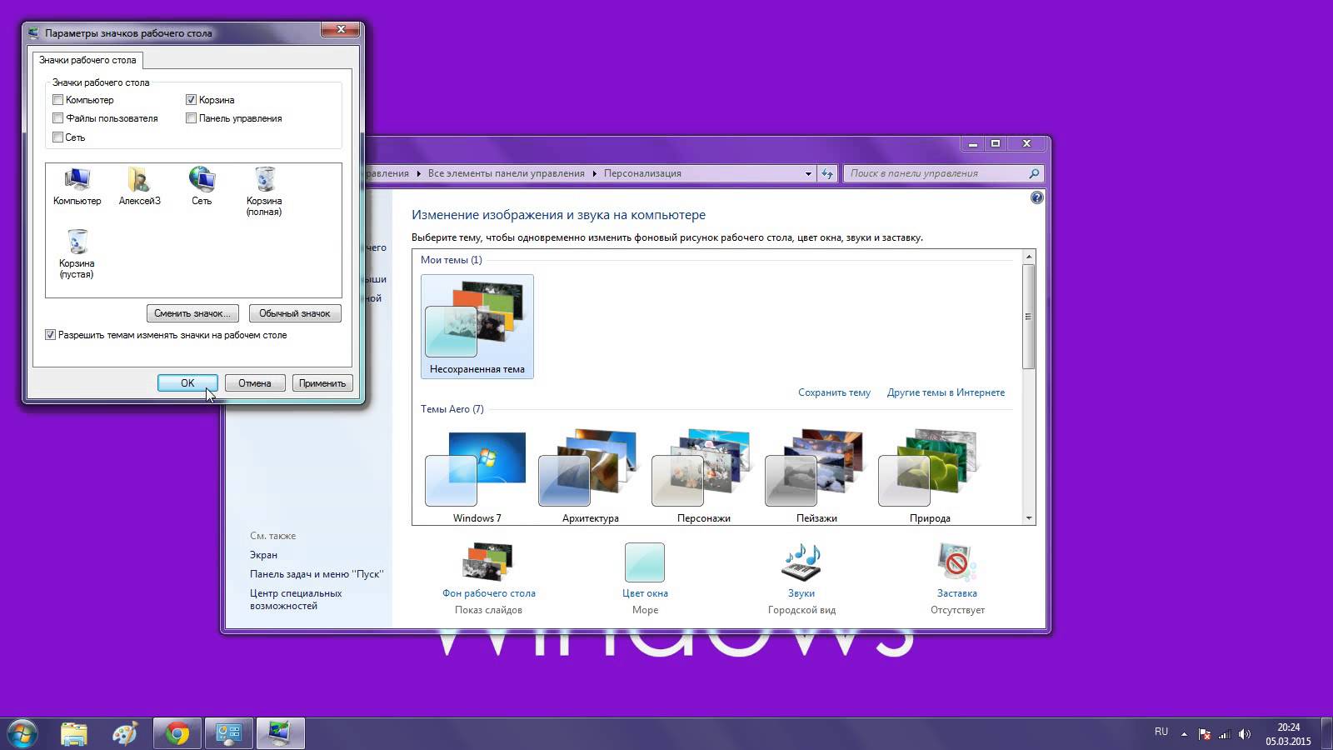Open Другие темы в Интернете link
Screen dimensions: 1333x750
coord(946,392)
